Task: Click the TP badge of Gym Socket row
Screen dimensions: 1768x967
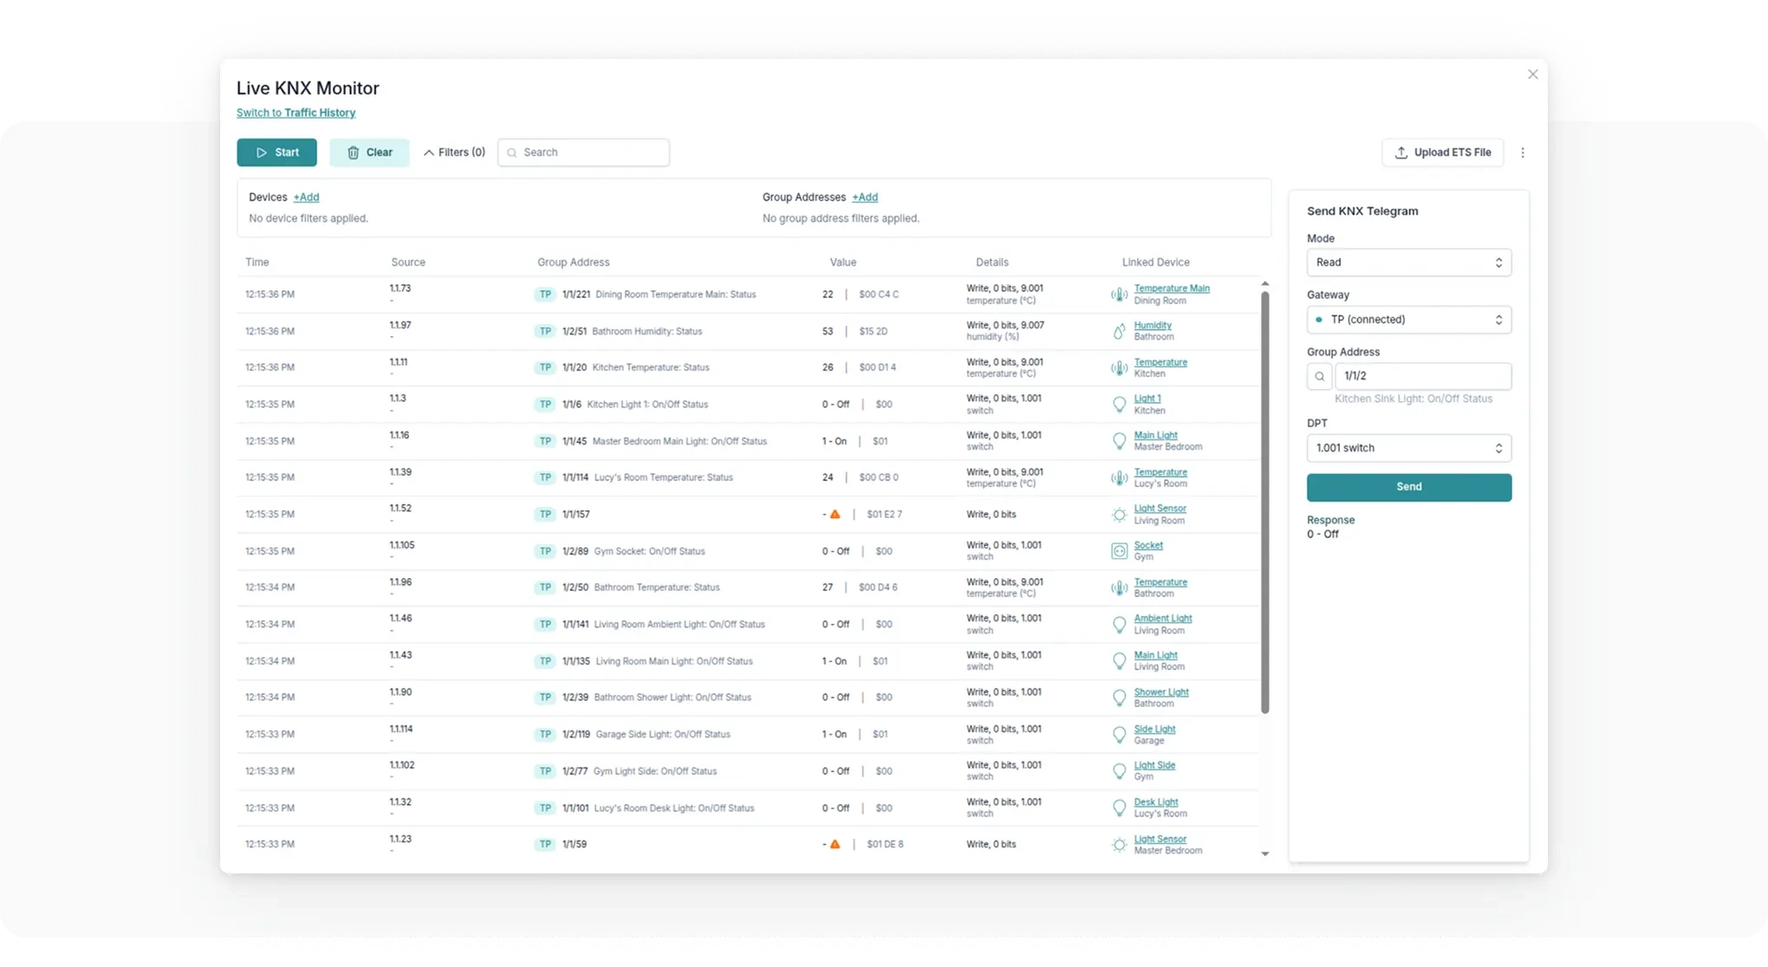Action: tap(544, 551)
